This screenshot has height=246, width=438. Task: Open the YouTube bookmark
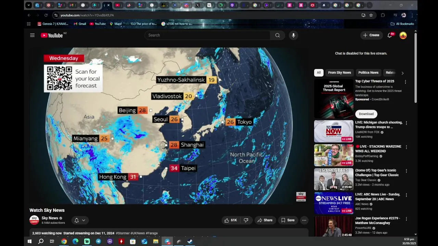click(x=98, y=24)
